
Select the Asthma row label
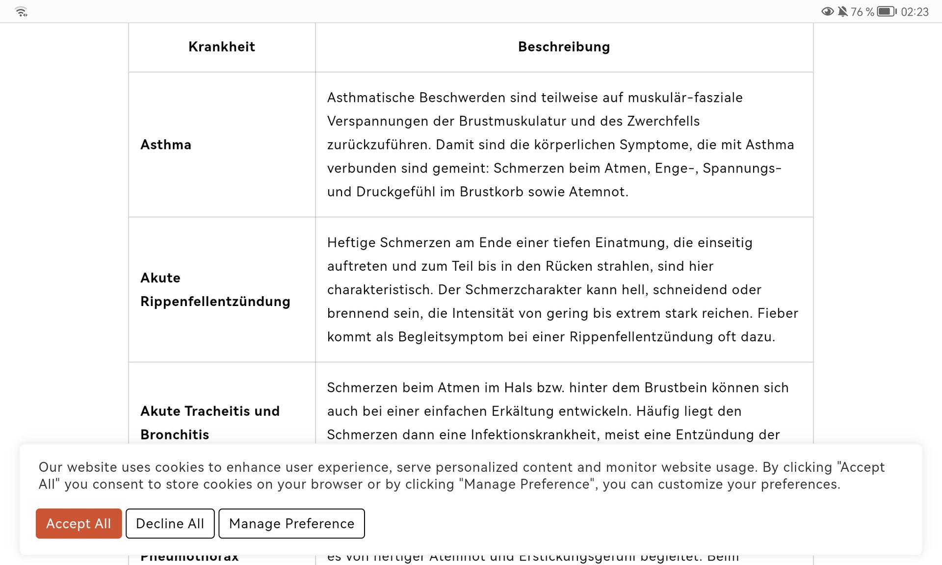166,145
